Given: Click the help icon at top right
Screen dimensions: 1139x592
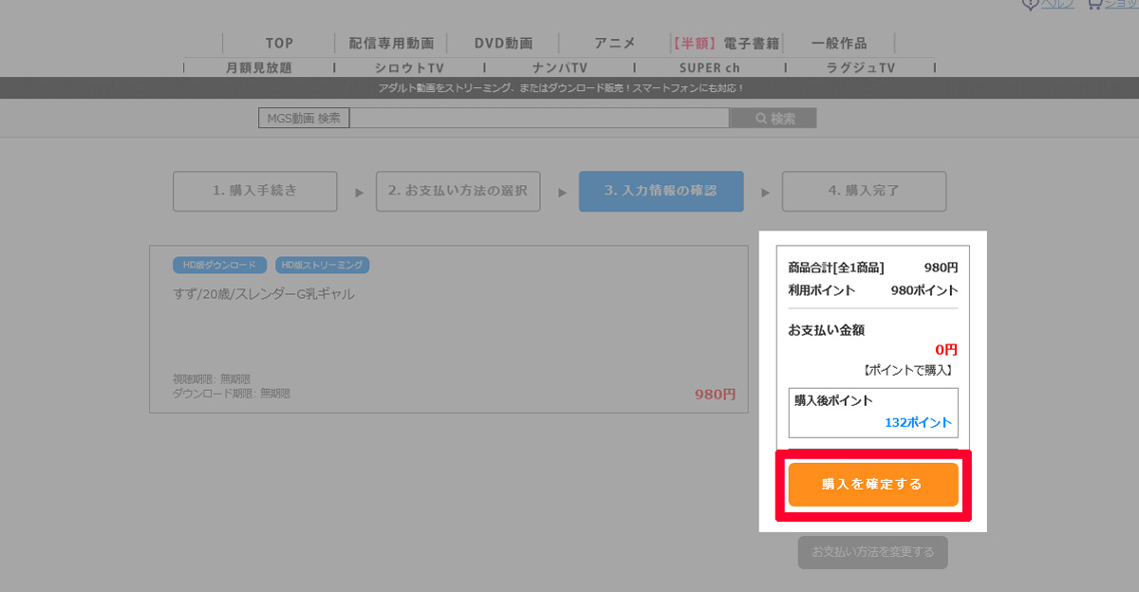Looking at the screenshot, I should tap(1031, 4).
